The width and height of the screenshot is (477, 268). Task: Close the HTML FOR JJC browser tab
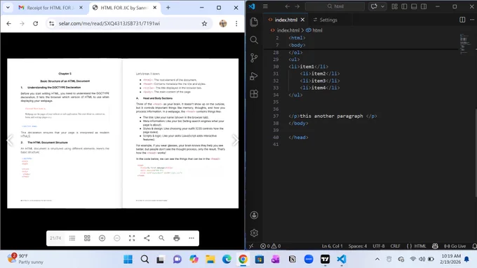pyautogui.click(x=155, y=8)
